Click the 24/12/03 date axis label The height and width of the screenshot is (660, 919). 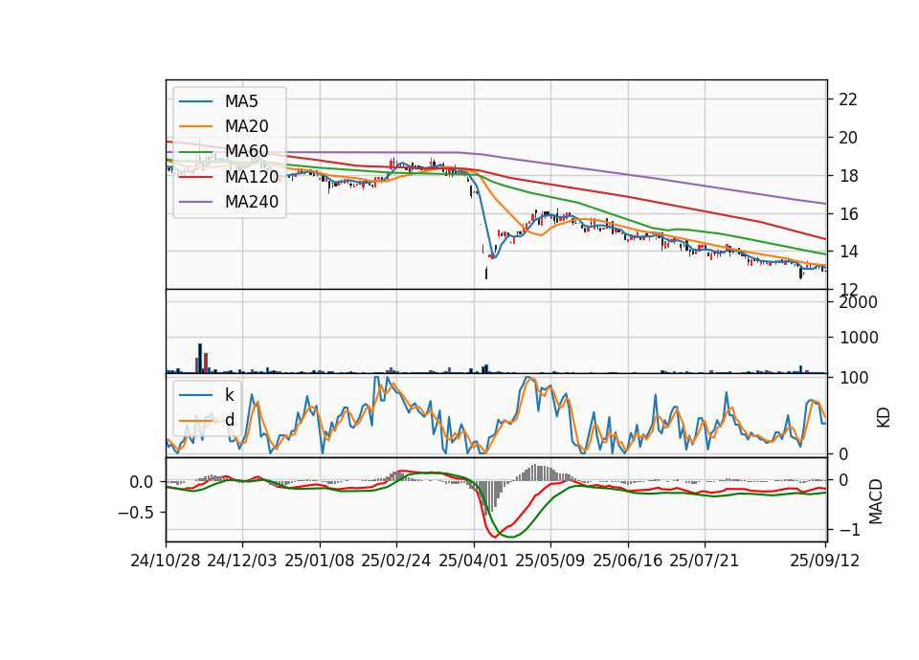tap(242, 561)
